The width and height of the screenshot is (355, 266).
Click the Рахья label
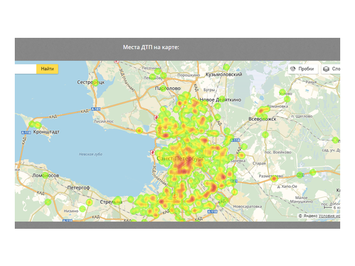coord(311,82)
